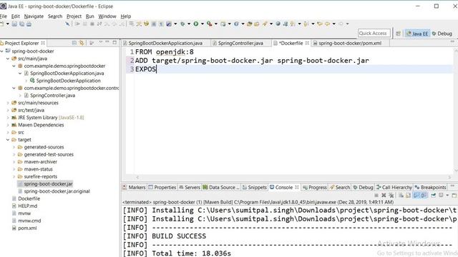Viewport: 458px width, 257px height.
Task: Select spring-boot-docker.jar in target folder
Action: coord(48,184)
